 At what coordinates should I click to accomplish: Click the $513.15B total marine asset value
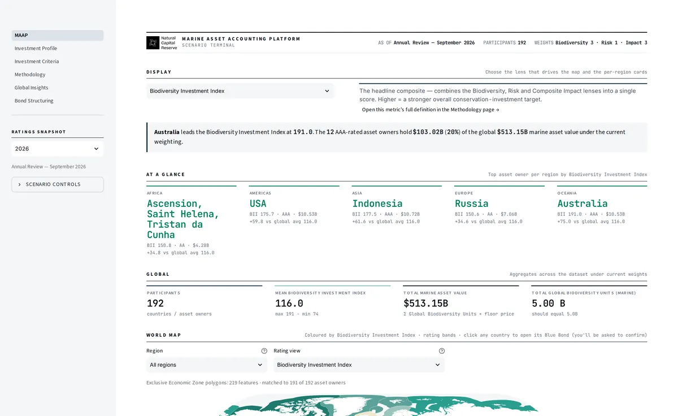point(426,304)
